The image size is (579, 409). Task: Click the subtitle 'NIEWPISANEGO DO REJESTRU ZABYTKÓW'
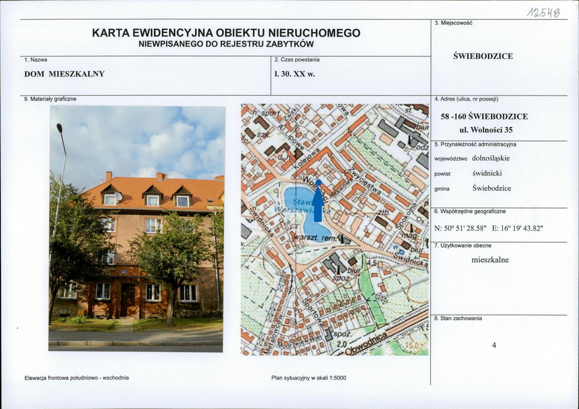coord(226,44)
